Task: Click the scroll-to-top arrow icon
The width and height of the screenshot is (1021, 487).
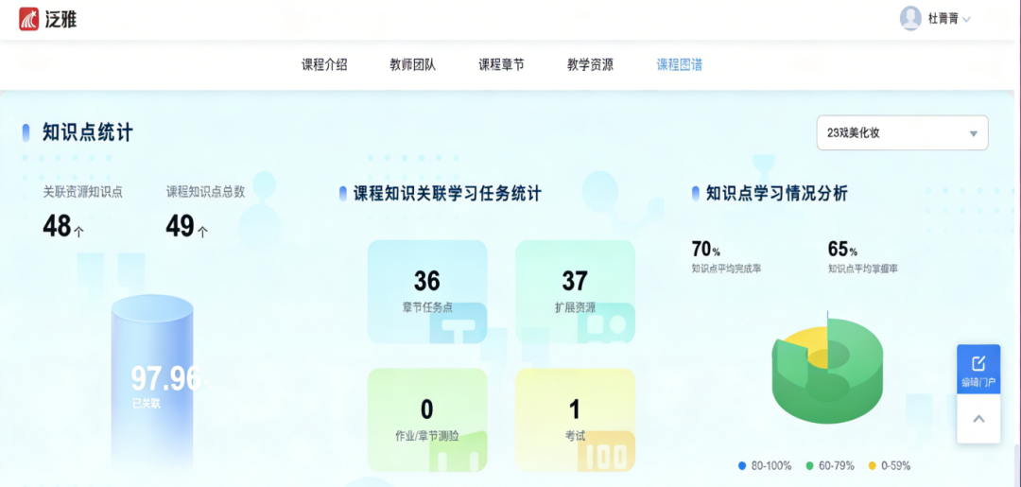Action: 978,419
